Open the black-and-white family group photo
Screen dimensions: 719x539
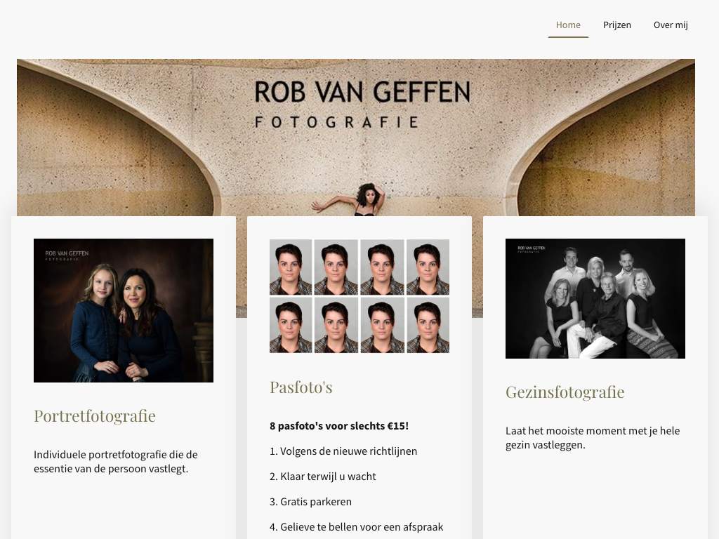(x=595, y=298)
